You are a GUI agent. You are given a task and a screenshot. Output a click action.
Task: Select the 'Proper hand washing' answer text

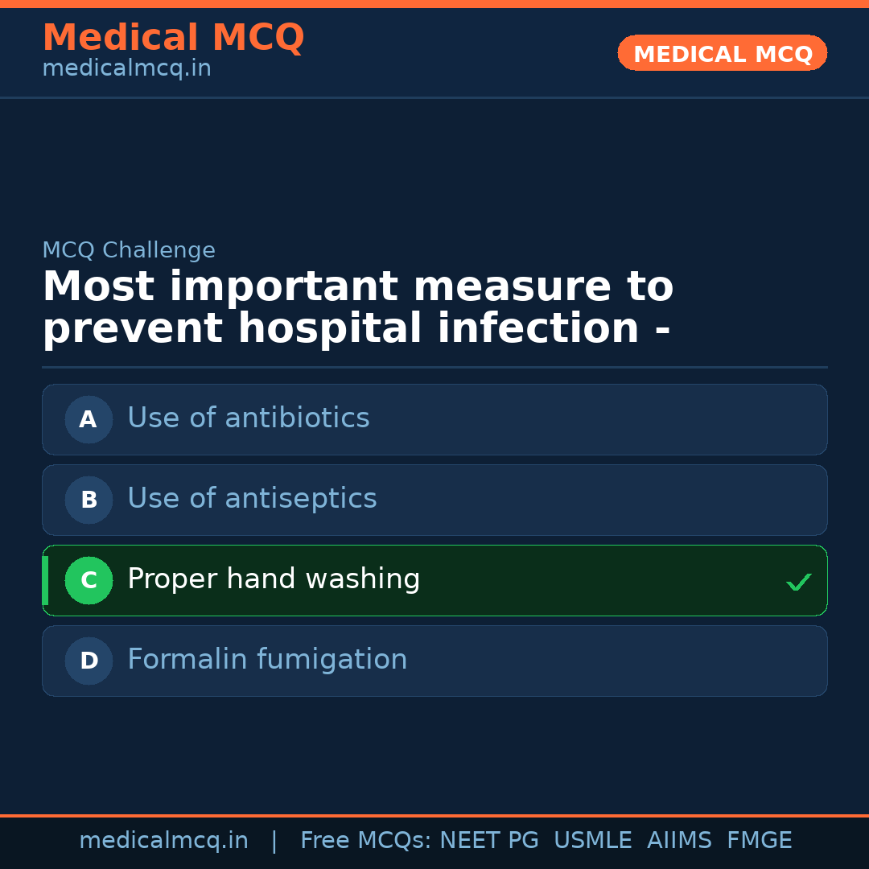(x=274, y=579)
